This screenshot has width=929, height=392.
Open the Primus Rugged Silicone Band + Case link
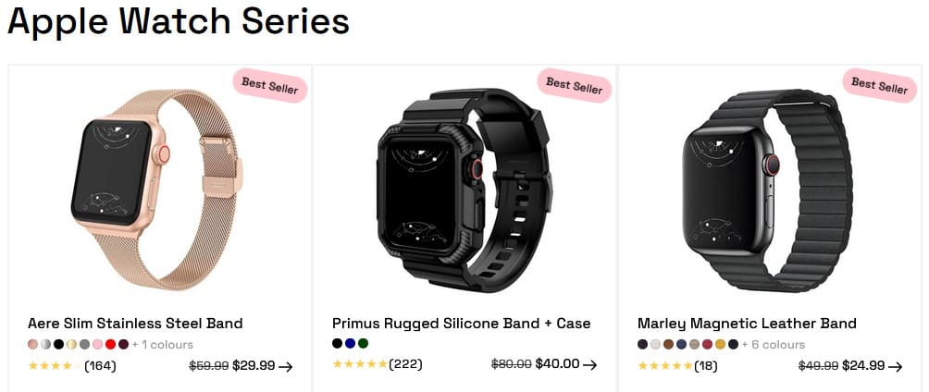click(x=461, y=324)
